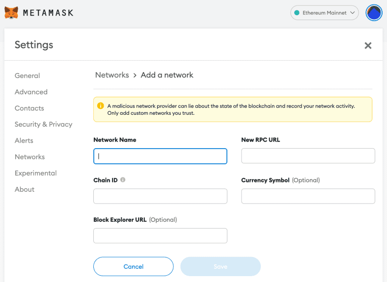The image size is (387, 282).
Task: Focus the Currency Symbol input field
Action: (x=308, y=196)
